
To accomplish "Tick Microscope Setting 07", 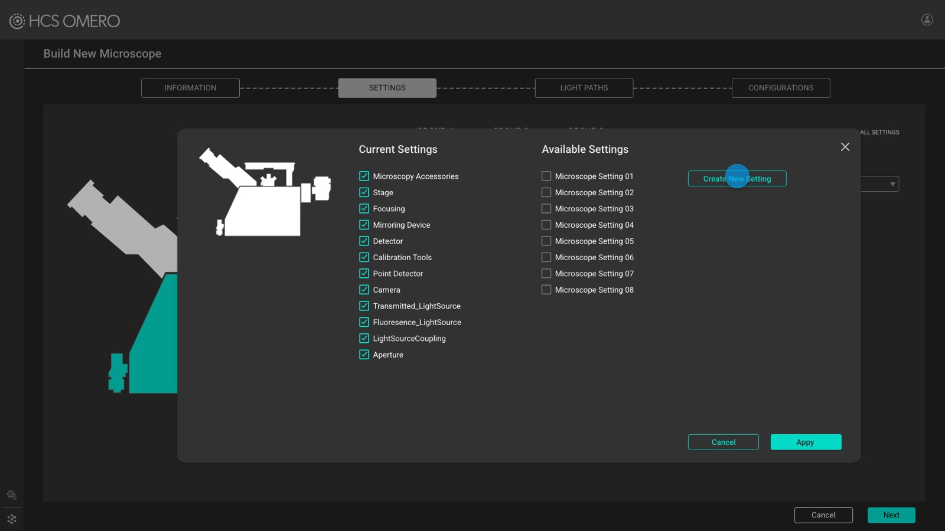I will (546, 274).
